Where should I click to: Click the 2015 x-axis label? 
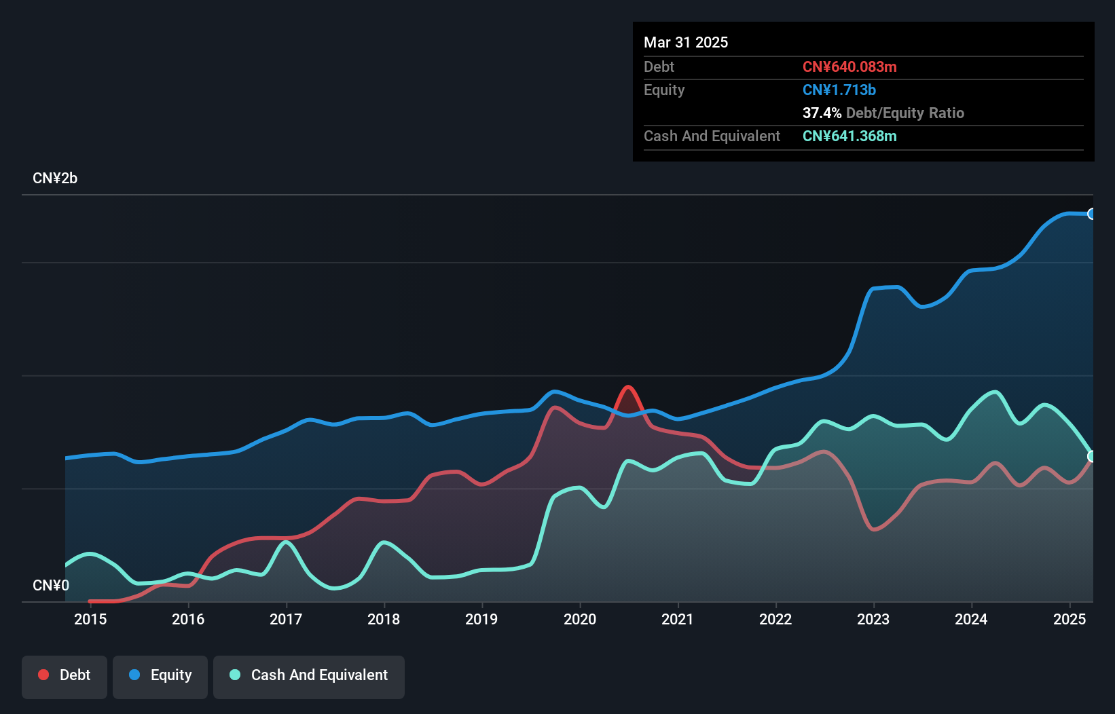pyautogui.click(x=90, y=619)
